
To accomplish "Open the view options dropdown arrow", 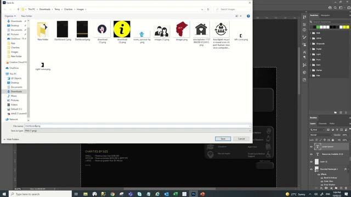I will click(241, 16).
